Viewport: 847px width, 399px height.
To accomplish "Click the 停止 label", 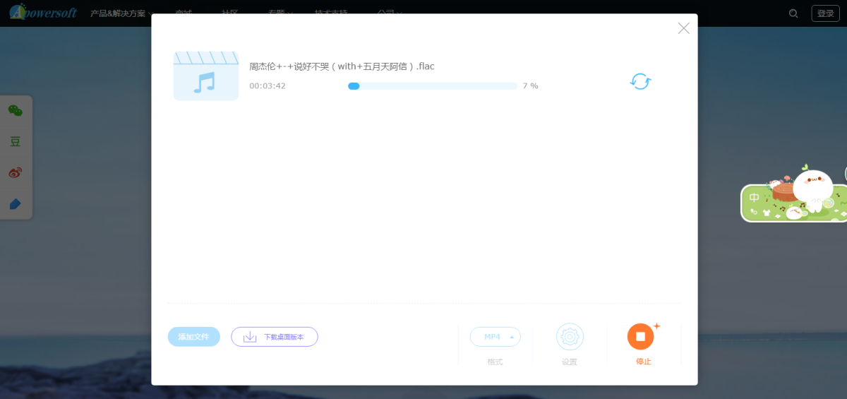I will pyautogui.click(x=643, y=362).
